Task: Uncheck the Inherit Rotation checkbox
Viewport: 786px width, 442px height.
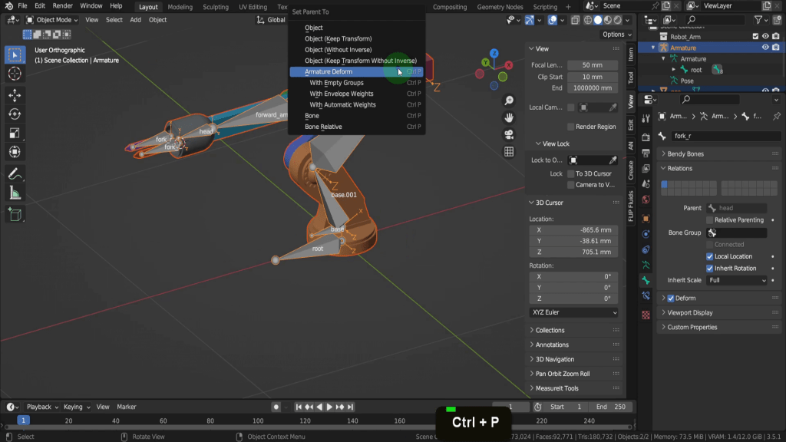Action: tap(709, 269)
